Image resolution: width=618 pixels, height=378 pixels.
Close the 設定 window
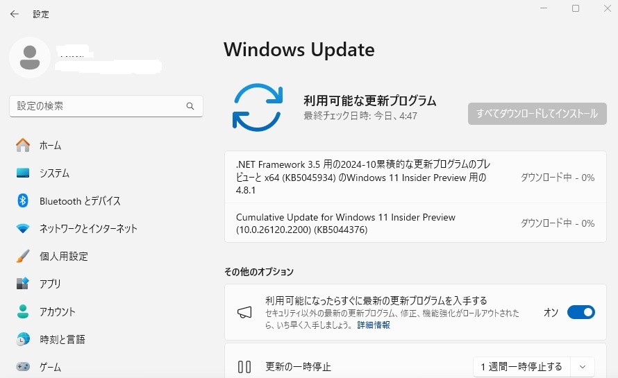pos(608,8)
